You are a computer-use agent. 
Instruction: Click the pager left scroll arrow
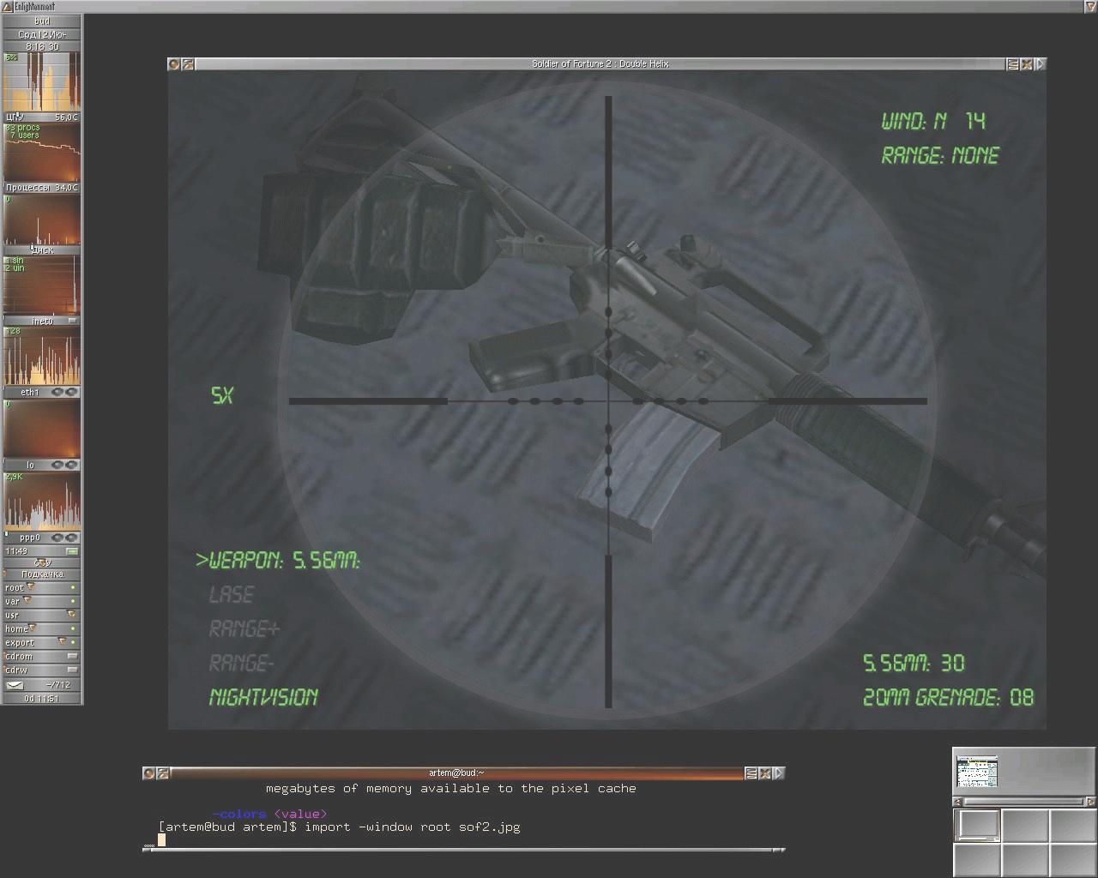click(x=957, y=802)
